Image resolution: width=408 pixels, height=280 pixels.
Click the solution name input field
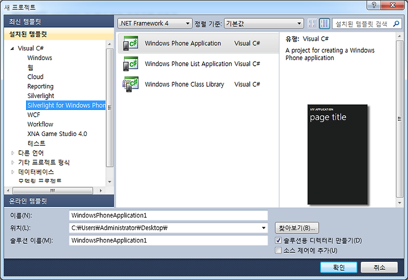(168, 240)
